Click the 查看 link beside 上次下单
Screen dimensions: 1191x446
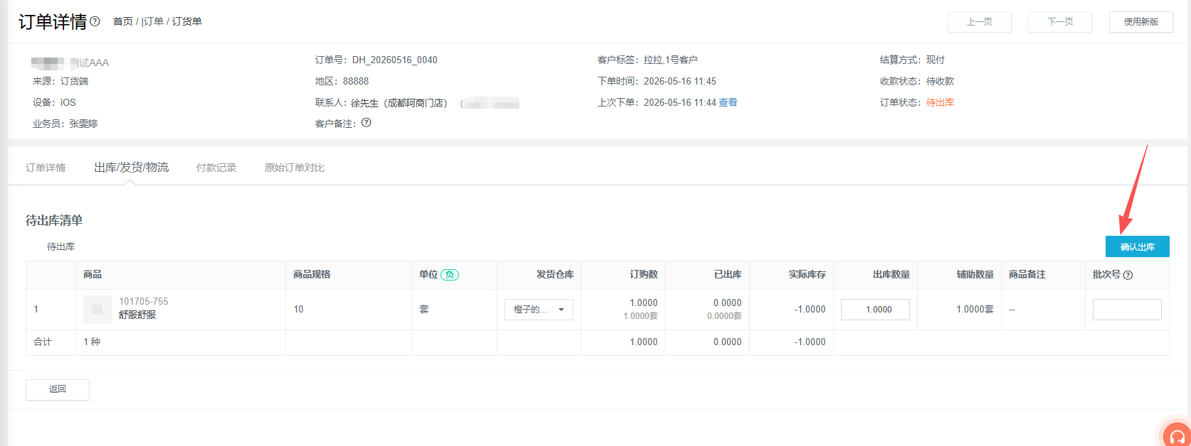728,102
